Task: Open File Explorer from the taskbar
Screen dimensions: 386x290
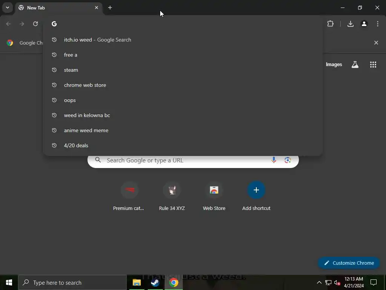Action: click(x=136, y=282)
